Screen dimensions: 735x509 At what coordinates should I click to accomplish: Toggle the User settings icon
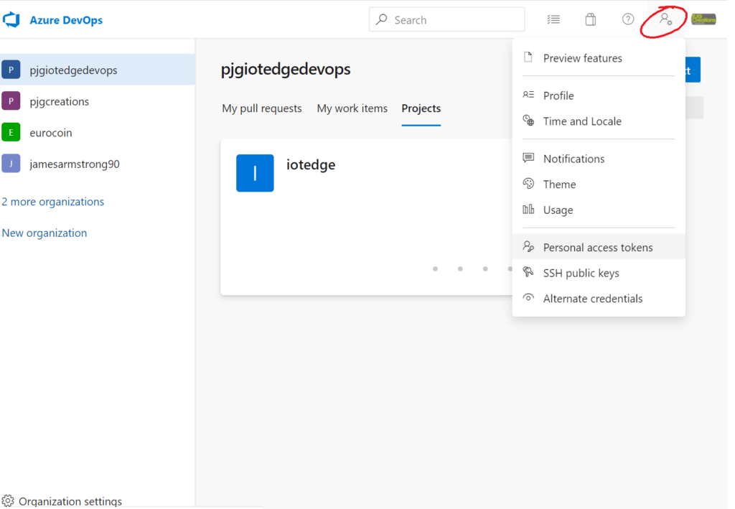click(x=665, y=19)
